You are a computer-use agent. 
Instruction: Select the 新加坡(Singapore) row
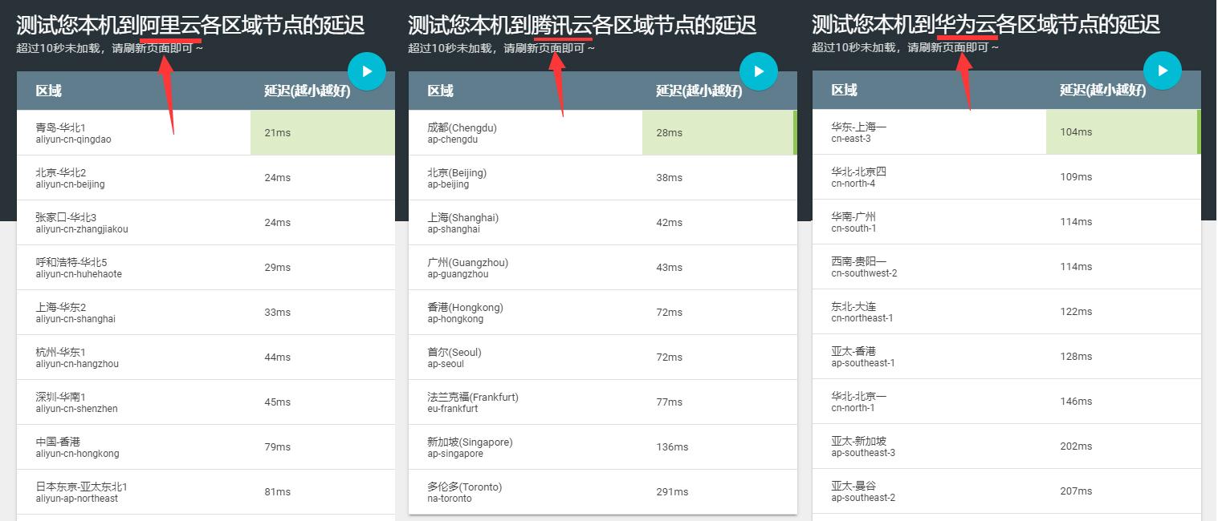click(603, 447)
